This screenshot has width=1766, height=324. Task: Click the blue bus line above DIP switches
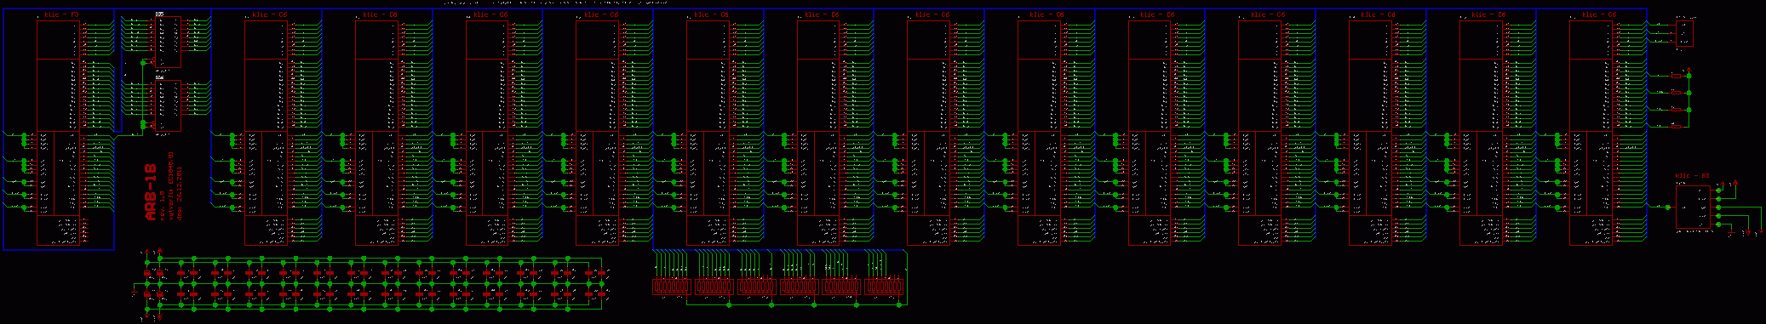coord(778,250)
